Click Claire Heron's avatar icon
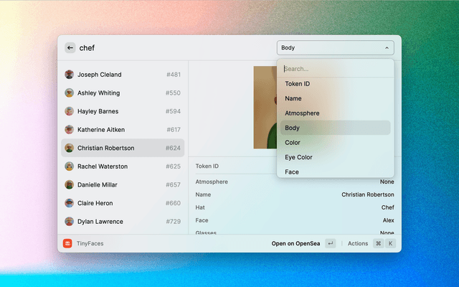The width and height of the screenshot is (459, 287). pos(70,203)
